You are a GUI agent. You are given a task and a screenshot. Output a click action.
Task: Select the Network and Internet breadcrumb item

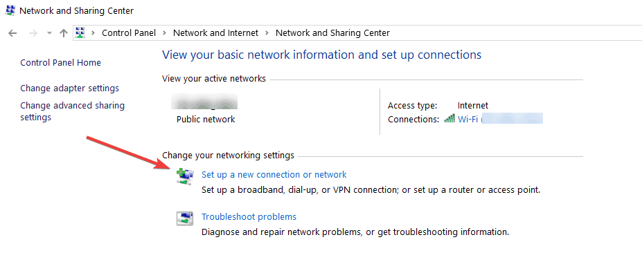pos(216,33)
